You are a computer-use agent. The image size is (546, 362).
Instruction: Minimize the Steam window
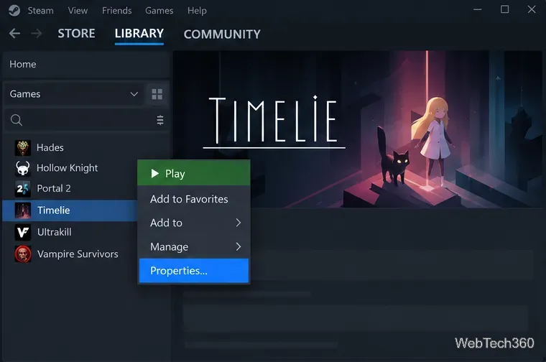pyautogui.click(x=478, y=9)
